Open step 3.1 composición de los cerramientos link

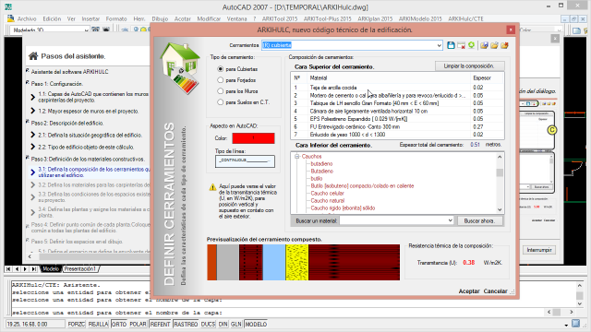[94, 172]
